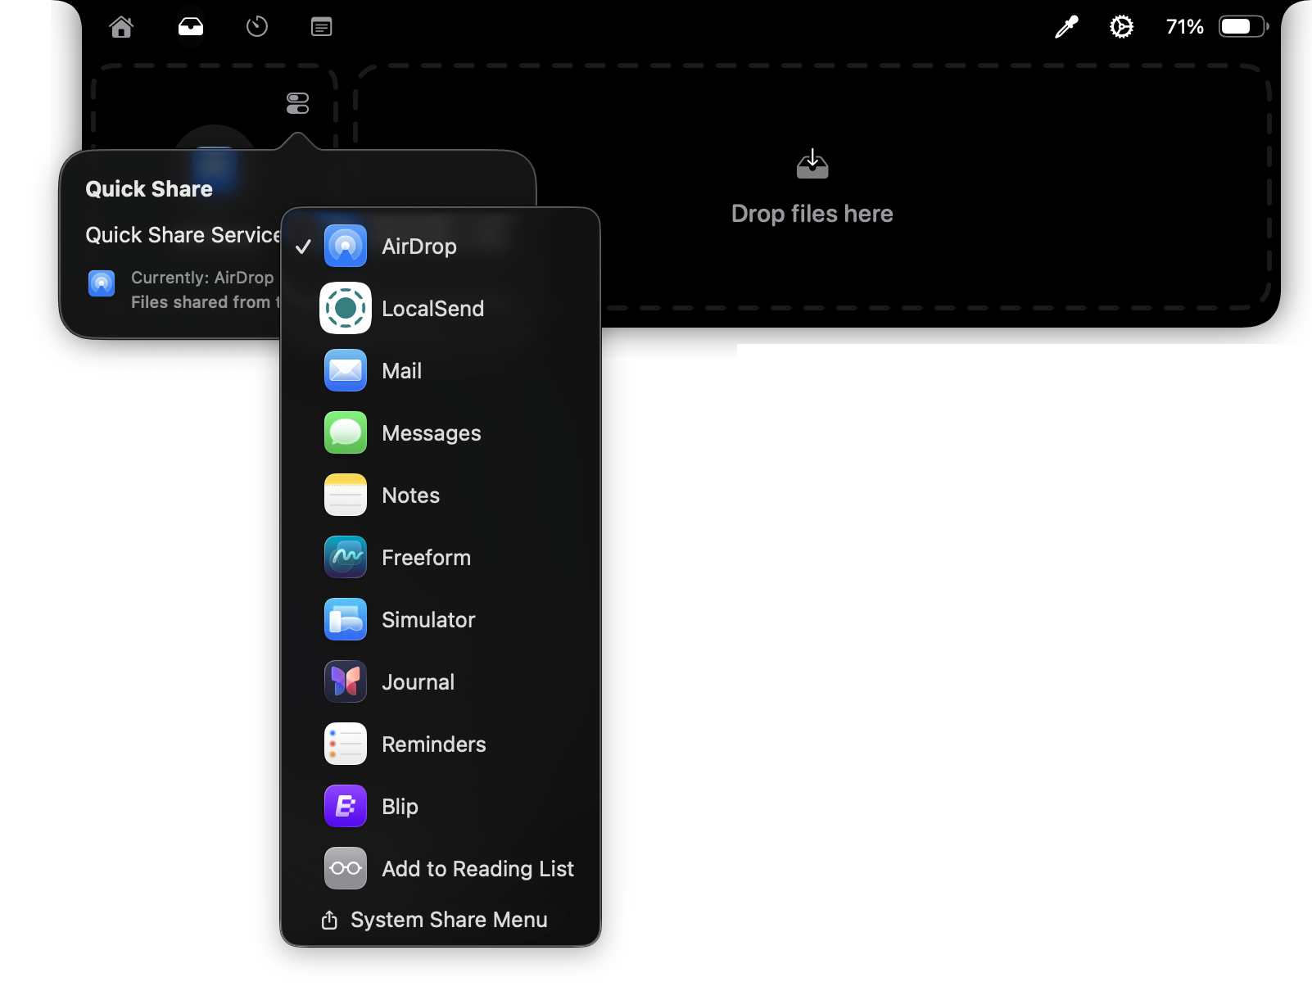Open the settings gear
Image resolution: width=1312 pixels, height=991 pixels.
1121,27
